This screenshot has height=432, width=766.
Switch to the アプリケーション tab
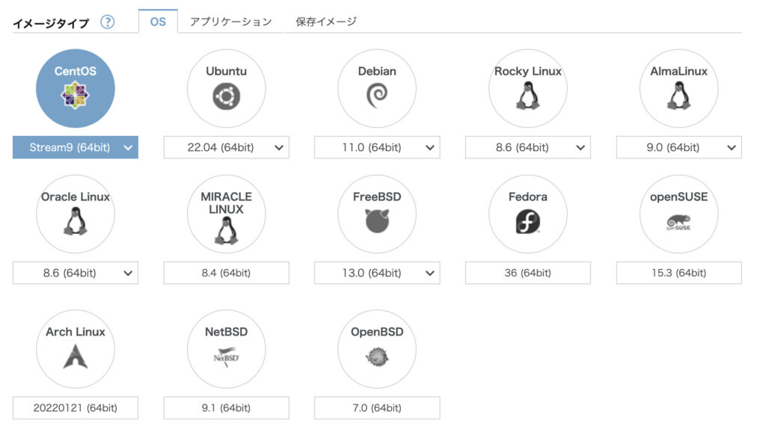[230, 22]
